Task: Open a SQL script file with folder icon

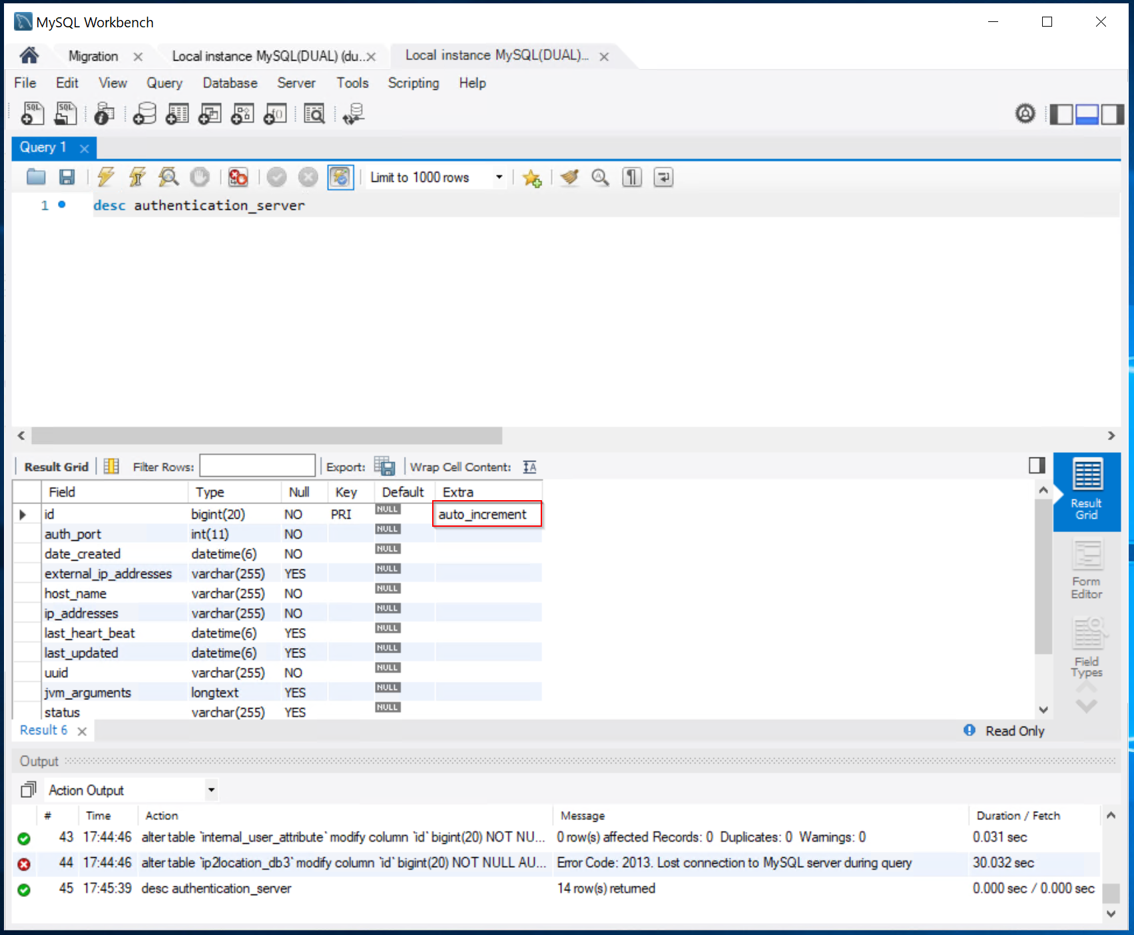Action: point(36,177)
